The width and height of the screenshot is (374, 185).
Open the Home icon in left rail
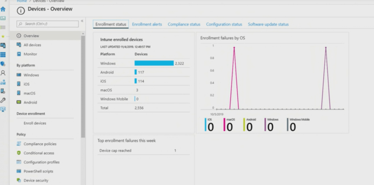(3, 9)
